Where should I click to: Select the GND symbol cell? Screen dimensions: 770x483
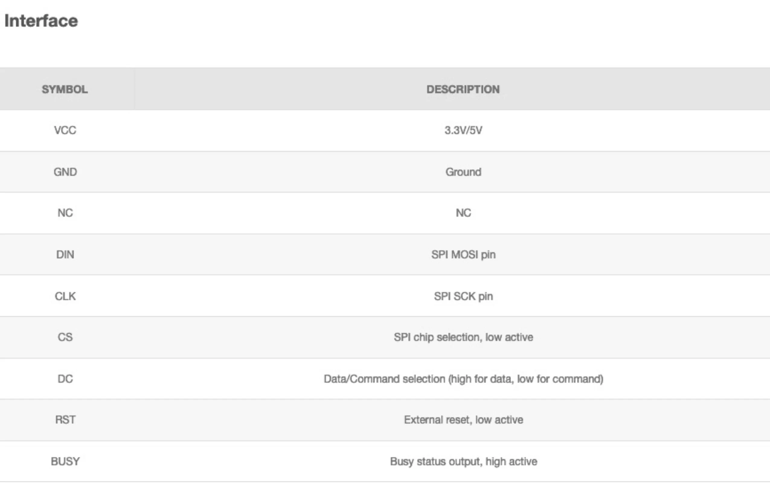tap(65, 172)
